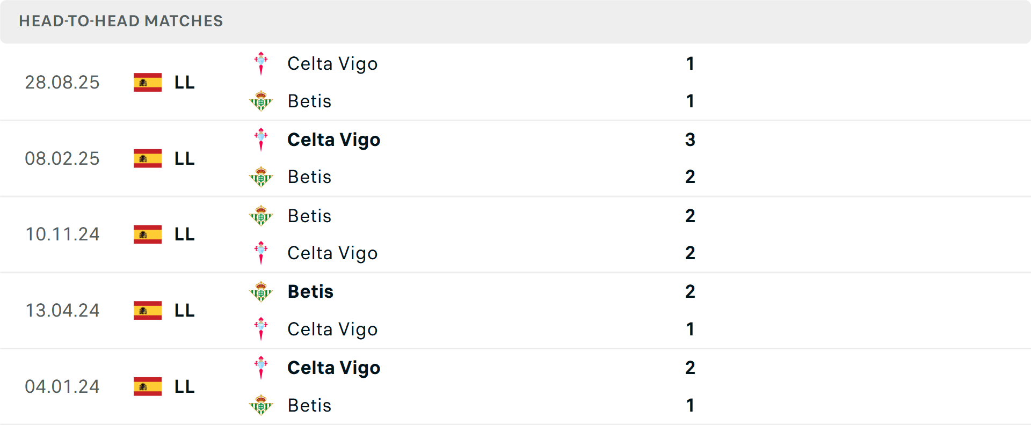Image resolution: width=1031 pixels, height=425 pixels.
Task: Select the Celta Vigo badge from the 04.01.24 match
Action: 261,367
